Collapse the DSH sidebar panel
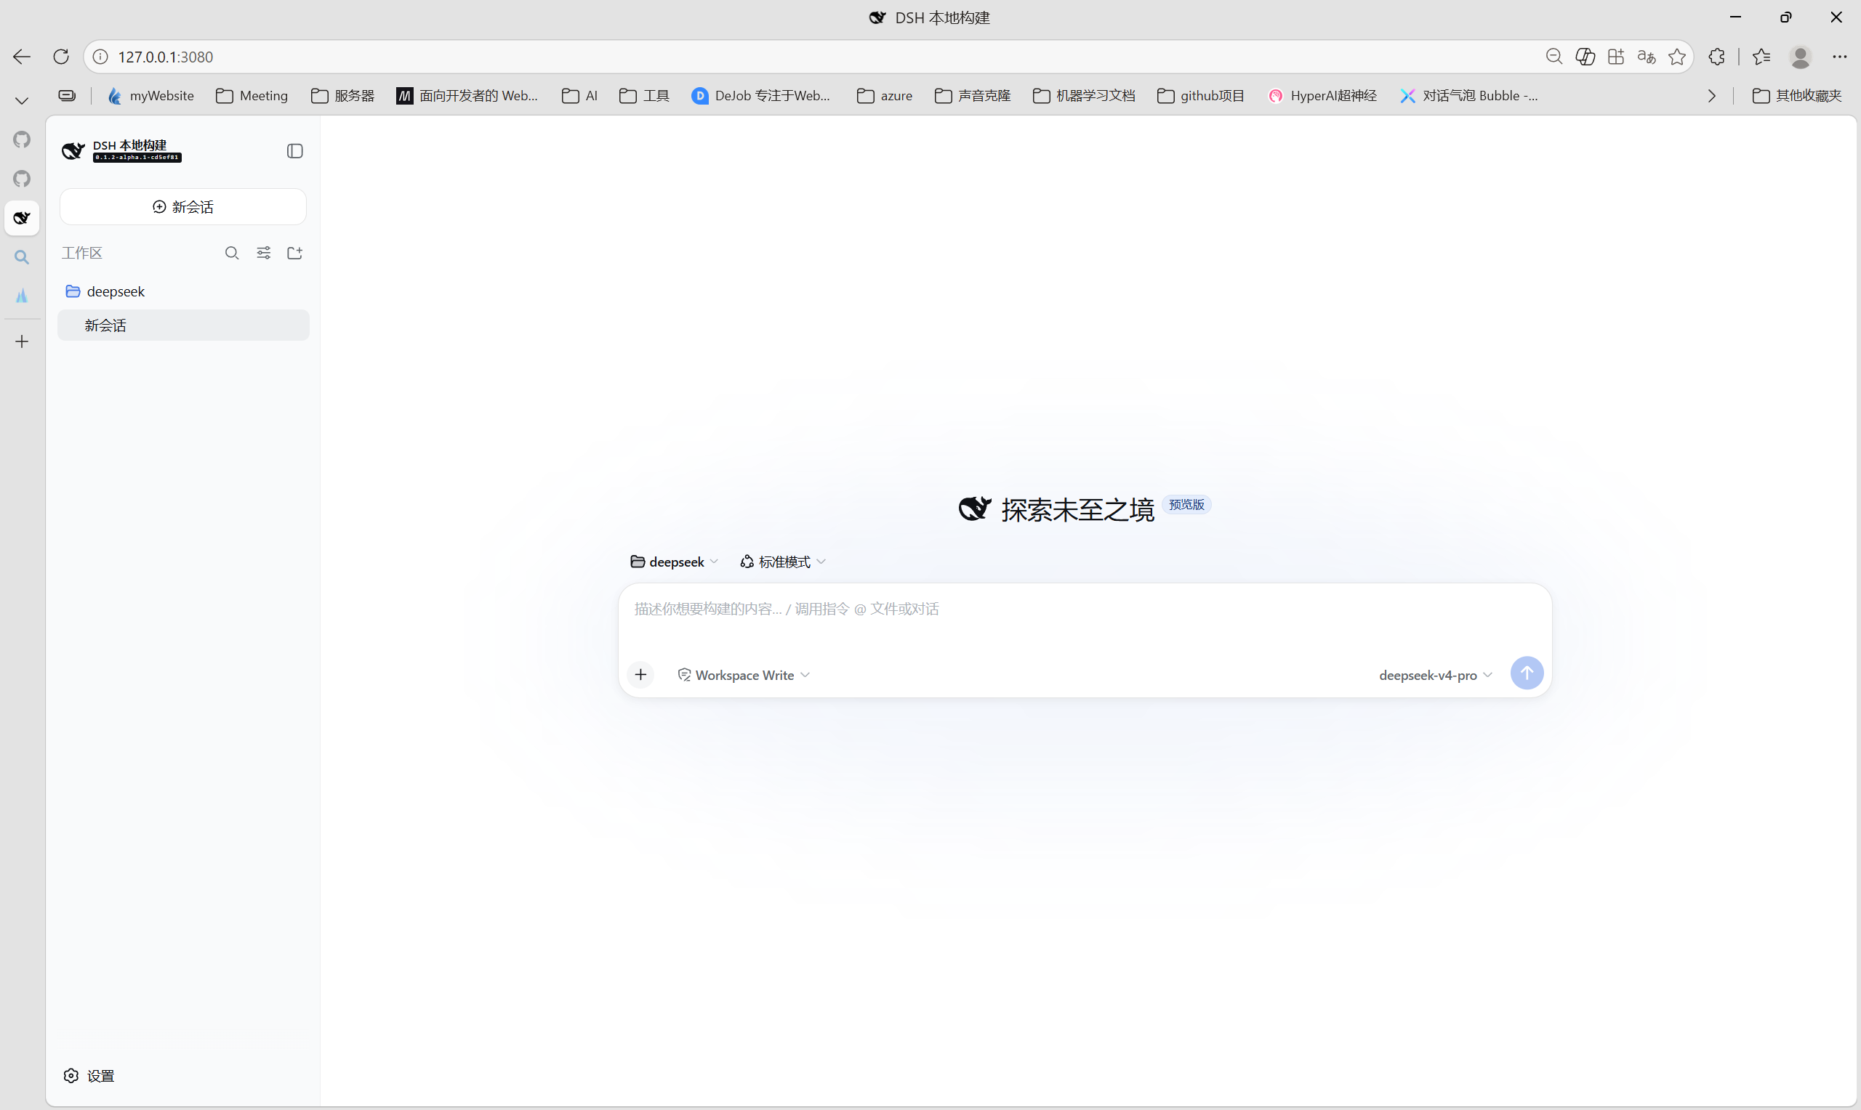Screen dimensions: 1861x1110 coord(295,151)
